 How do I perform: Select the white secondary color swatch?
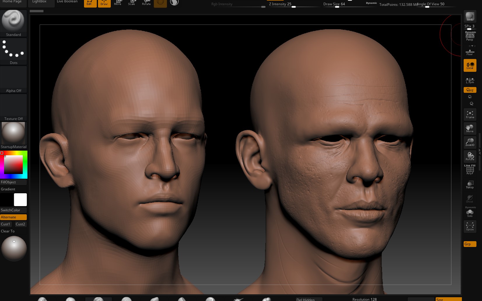(x=20, y=200)
